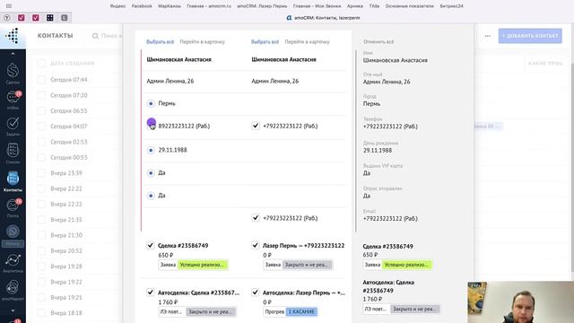
Task: Switch to the amoCRM: Контакты browser tab
Action: point(323,18)
